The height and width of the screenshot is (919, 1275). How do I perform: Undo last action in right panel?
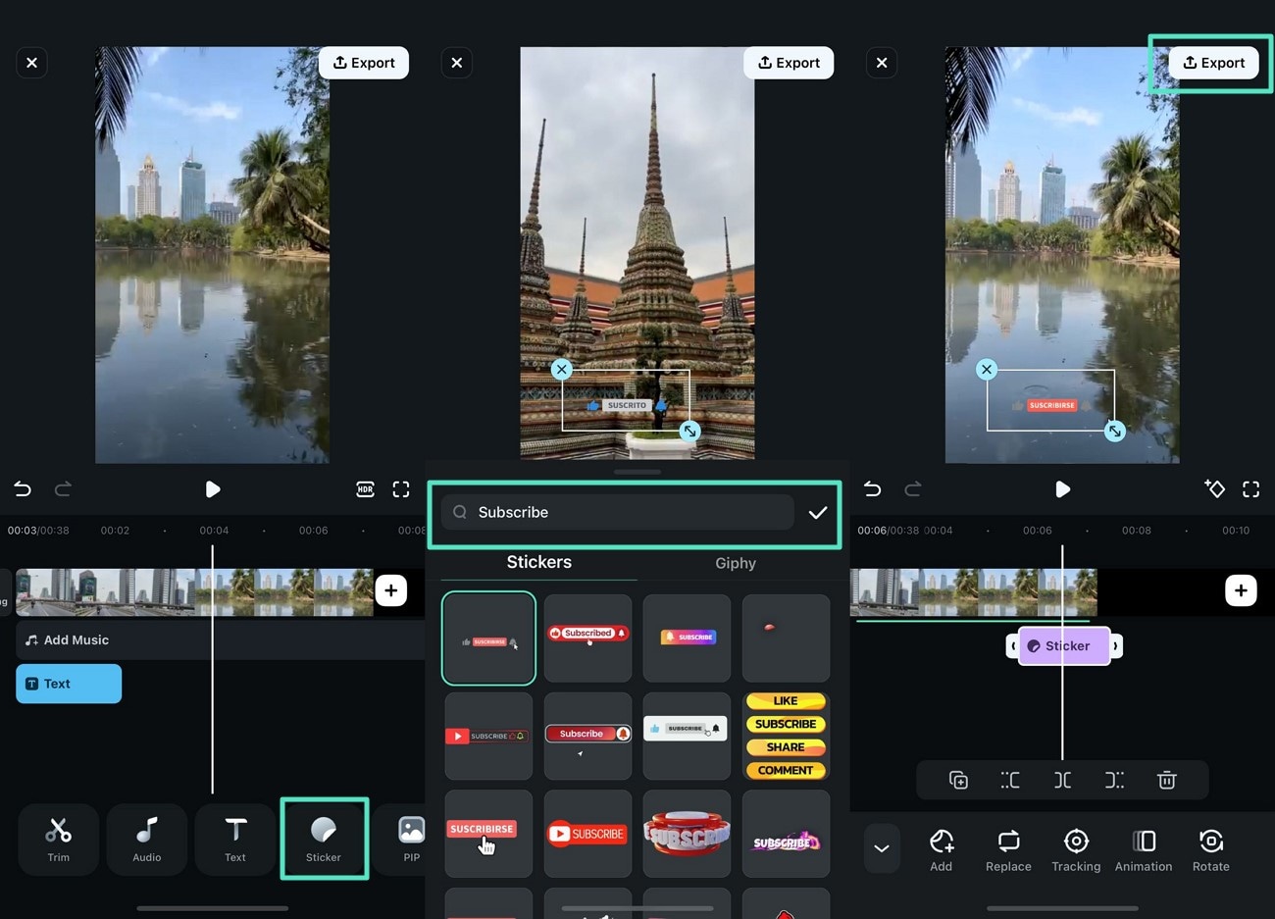coord(873,489)
